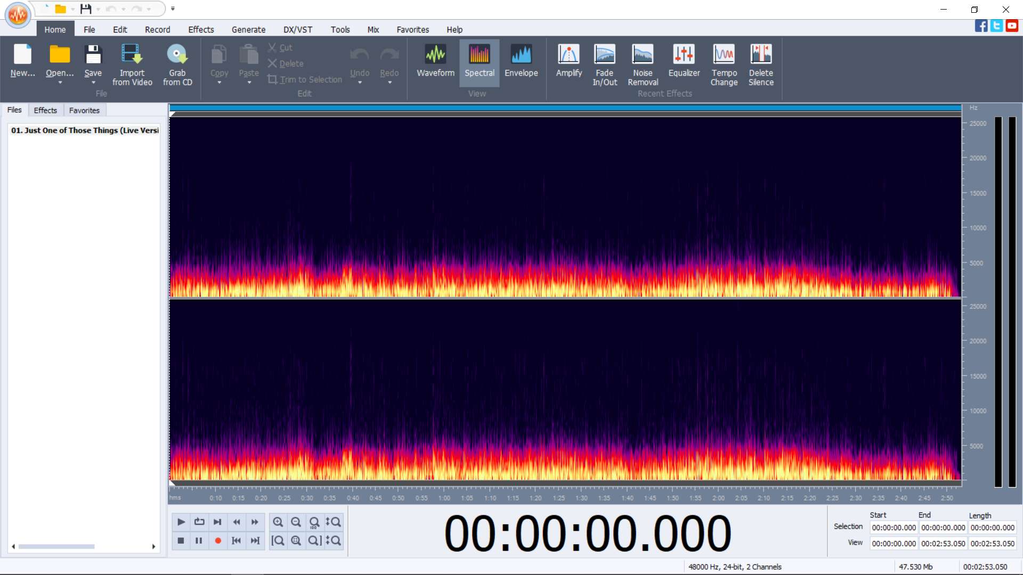
Task: Click the Save floppy disk ribbon icon
Action: click(x=93, y=54)
